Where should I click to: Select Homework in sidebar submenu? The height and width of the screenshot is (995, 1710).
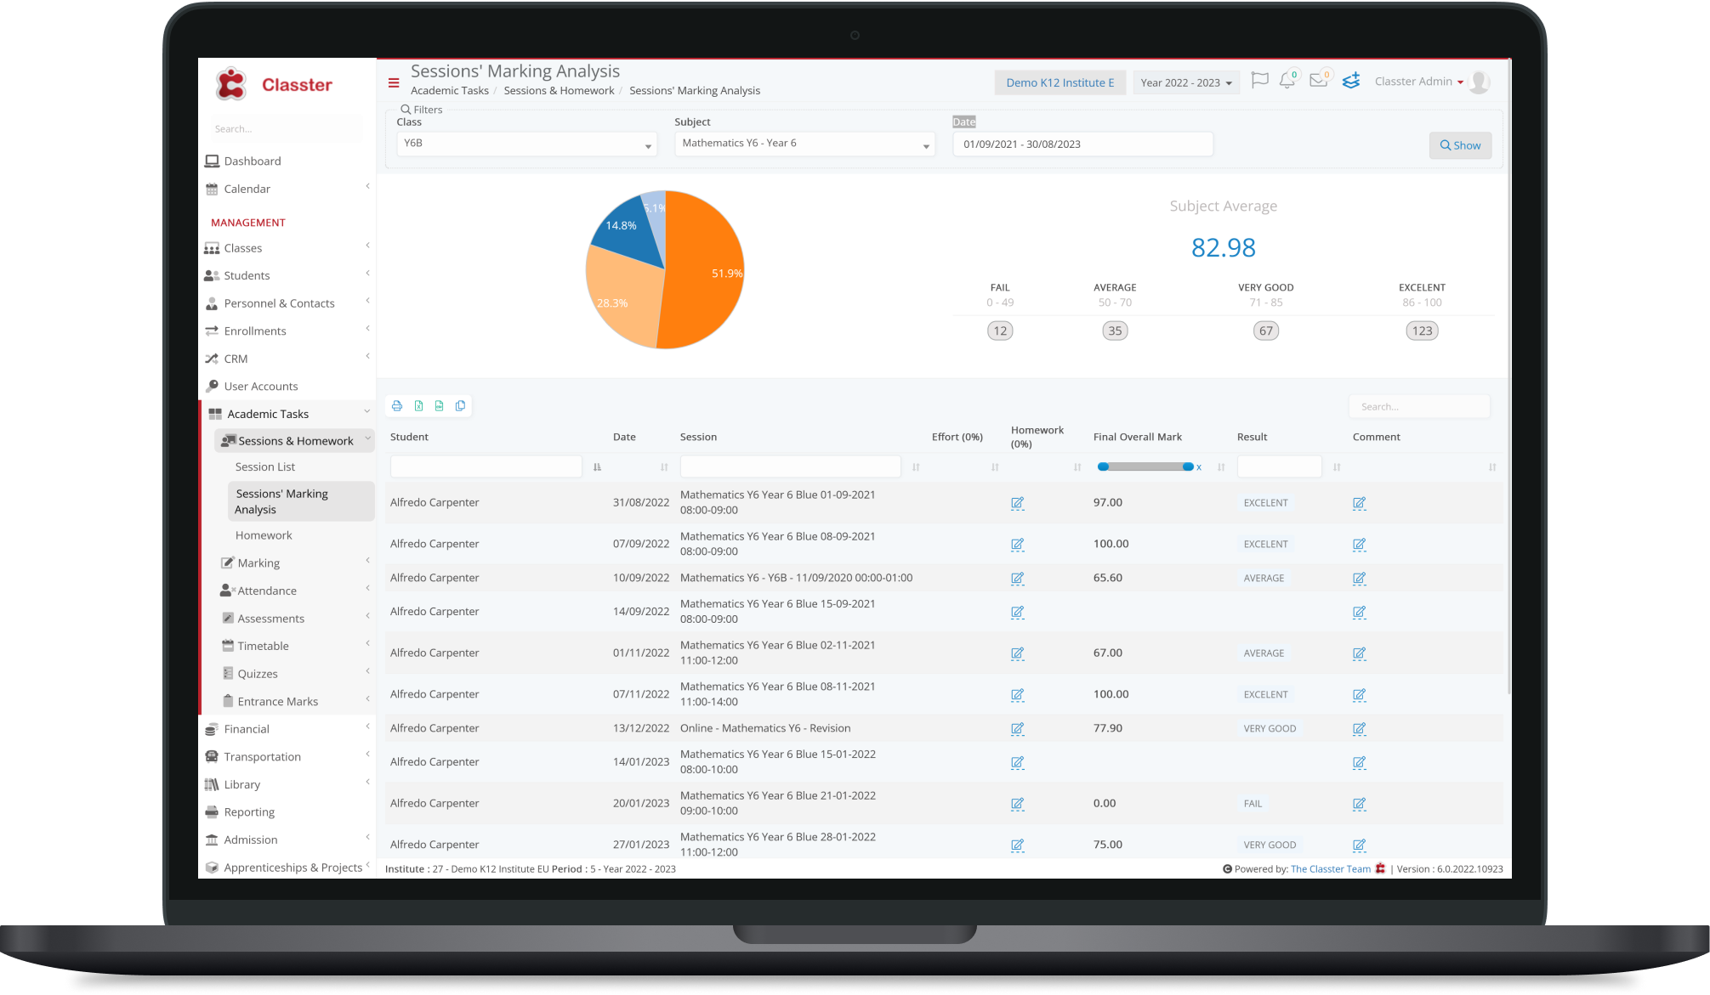264,535
